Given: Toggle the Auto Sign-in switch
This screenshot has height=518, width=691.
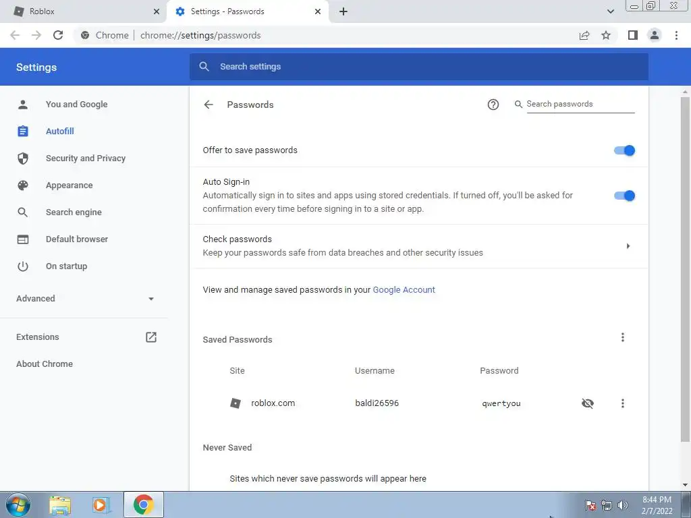Looking at the screenshot, I should [x=624, y=196].
